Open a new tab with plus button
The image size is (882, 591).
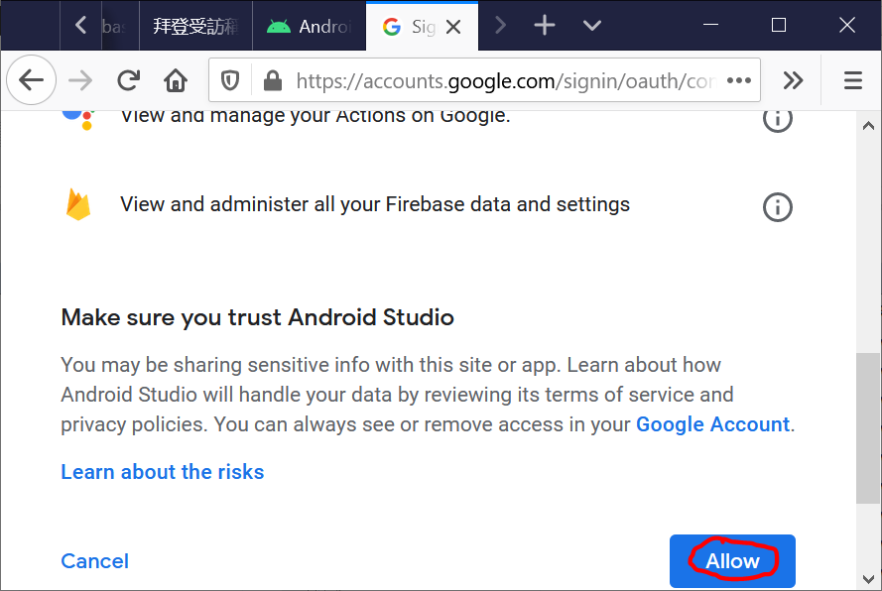545,26
